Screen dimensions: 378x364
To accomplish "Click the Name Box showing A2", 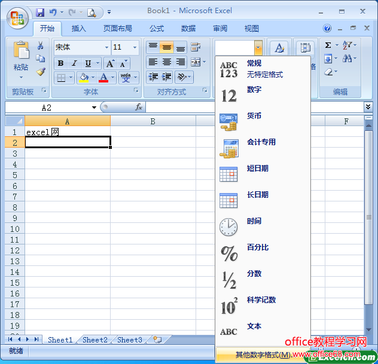I will tap(47, 108).
